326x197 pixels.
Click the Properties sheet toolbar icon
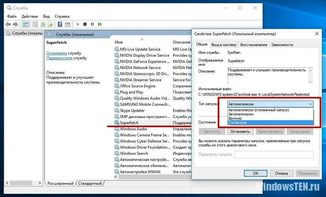point(35,25)
